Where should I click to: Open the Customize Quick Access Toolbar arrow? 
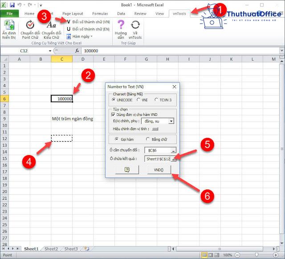point(41,5)
